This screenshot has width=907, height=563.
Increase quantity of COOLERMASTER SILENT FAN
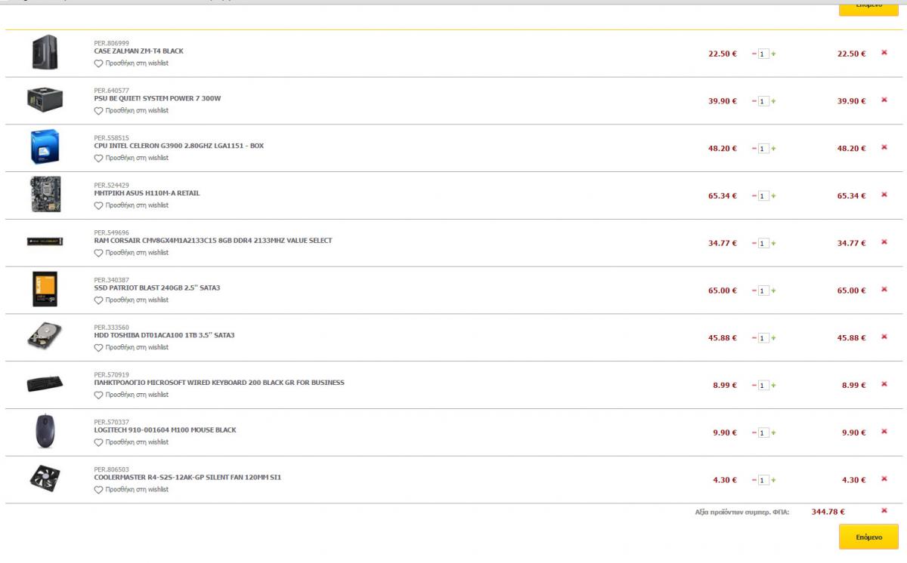pyautogui.click(x=774, y=480)
